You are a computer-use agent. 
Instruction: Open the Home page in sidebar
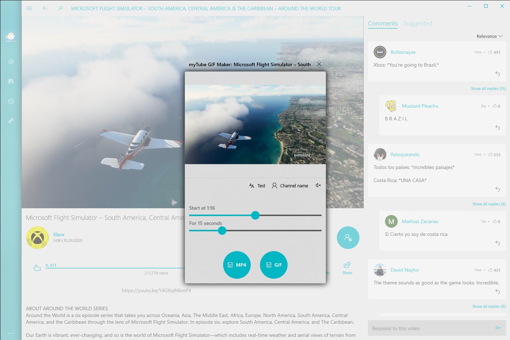click(x=11, y=61)
